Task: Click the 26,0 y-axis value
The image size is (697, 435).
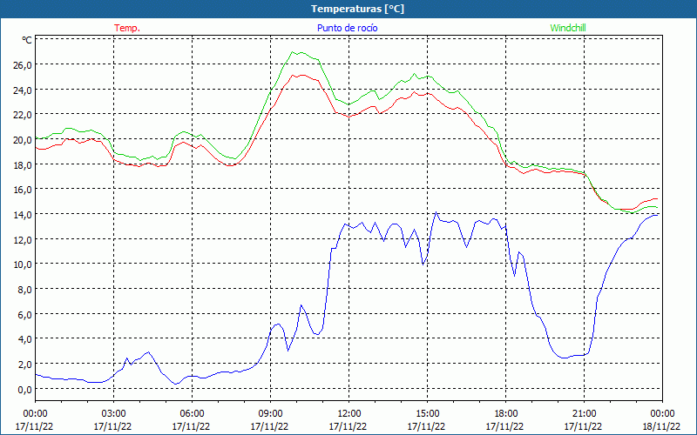Action: click(x=23, y=64)
